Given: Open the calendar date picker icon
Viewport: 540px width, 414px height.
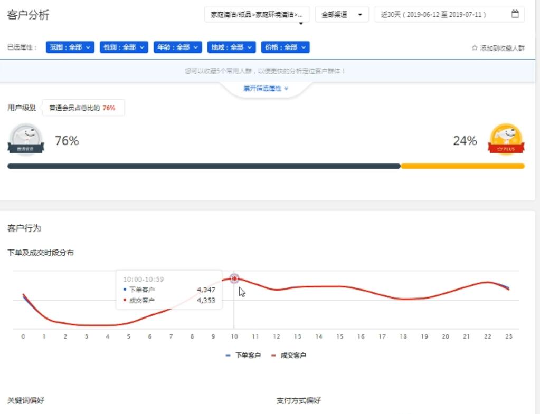Looking at the screenshot, I should coord(515,14).
